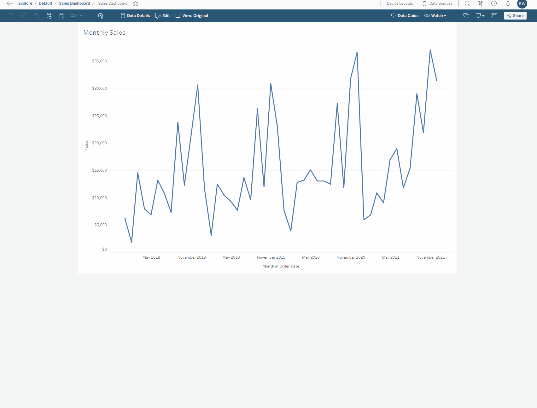Click the $5,000 axis label

(101, 225)
